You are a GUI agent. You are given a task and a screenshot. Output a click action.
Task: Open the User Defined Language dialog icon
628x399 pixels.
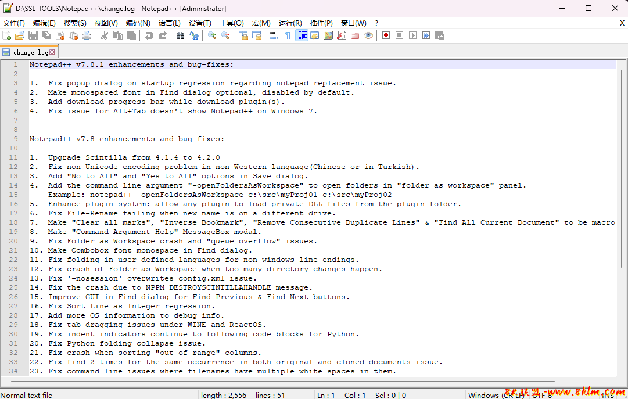[x=315, y=35]
